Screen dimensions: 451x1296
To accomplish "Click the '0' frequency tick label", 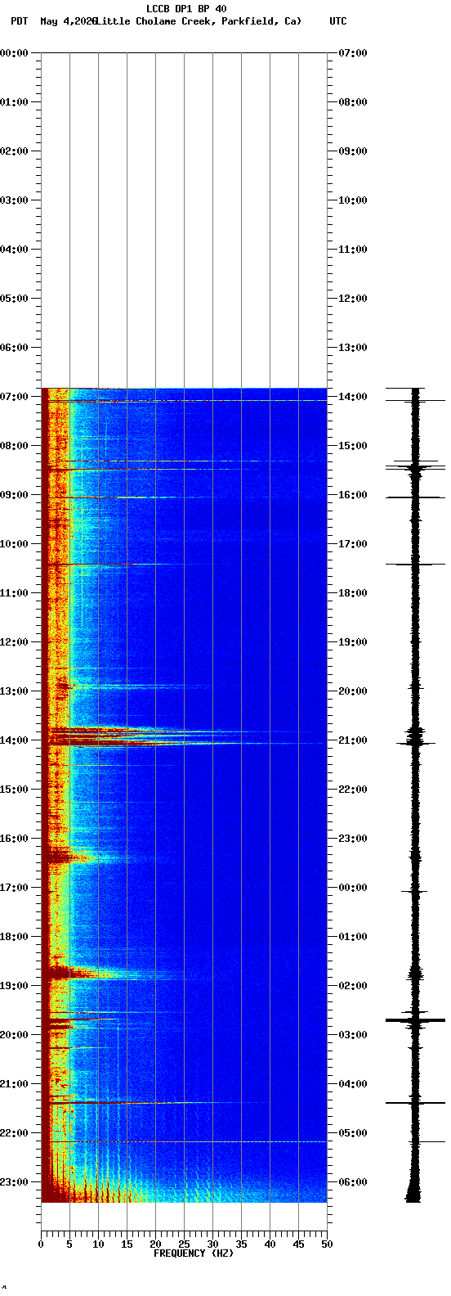I will pyautogui.click(x=41, y=1244).
